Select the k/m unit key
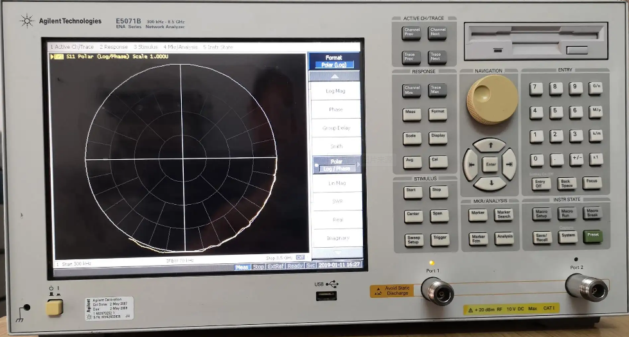This screenshot has height=337, width=629. pos(596,135)
